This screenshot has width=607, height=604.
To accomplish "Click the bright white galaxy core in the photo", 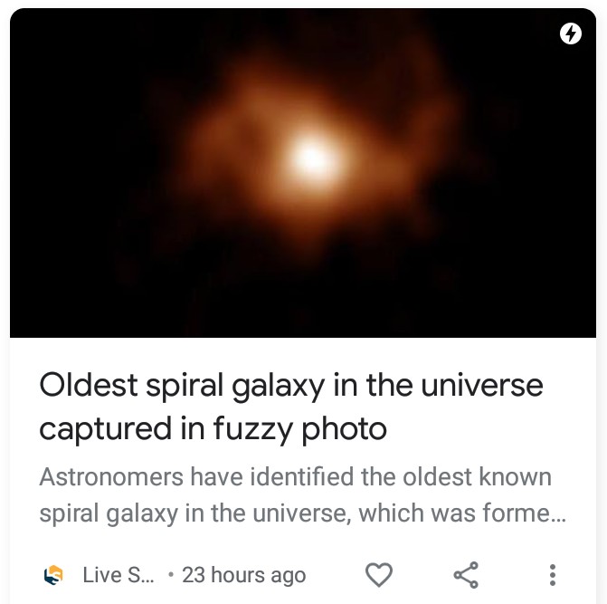I will click(312, 158).
